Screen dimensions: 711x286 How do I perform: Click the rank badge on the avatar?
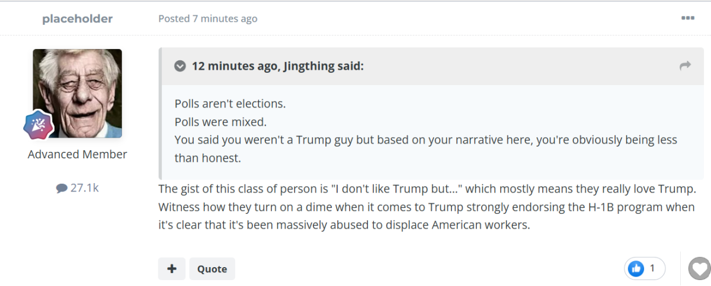point(39,124)
